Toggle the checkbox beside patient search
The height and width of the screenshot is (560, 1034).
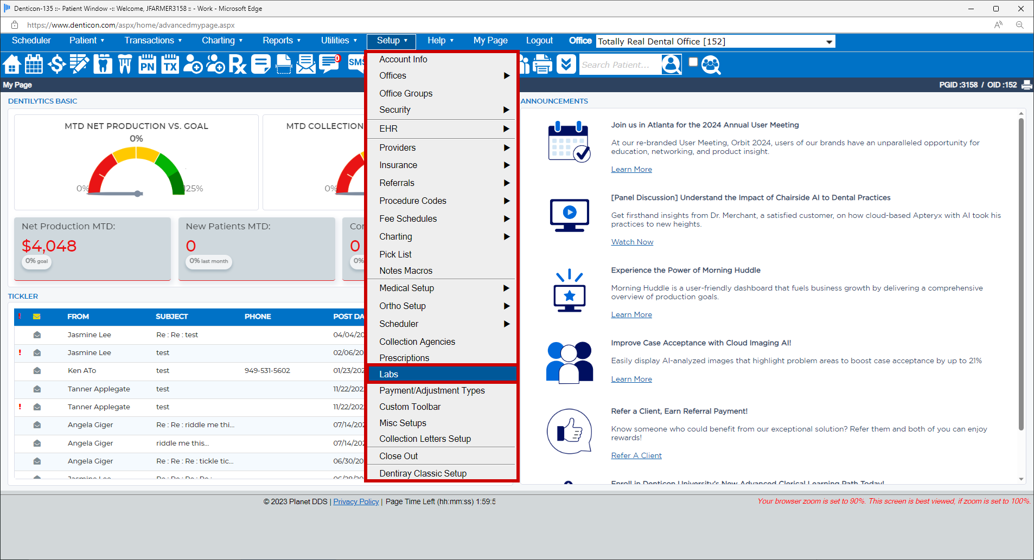pyautogui.click(x=693, y=62)
